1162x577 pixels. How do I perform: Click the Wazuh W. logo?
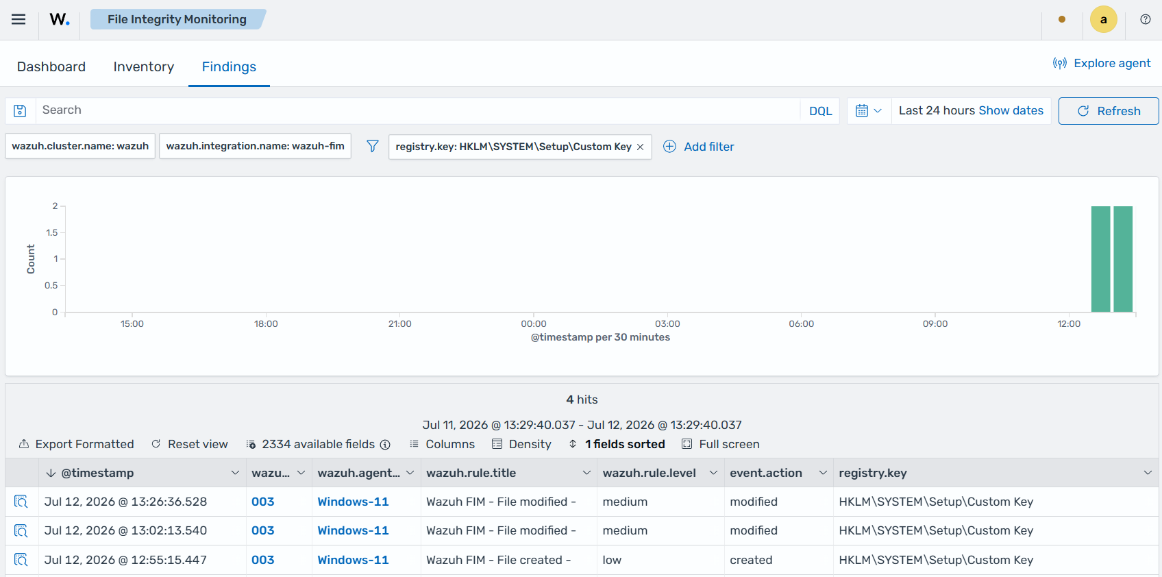tap(60, 19)
